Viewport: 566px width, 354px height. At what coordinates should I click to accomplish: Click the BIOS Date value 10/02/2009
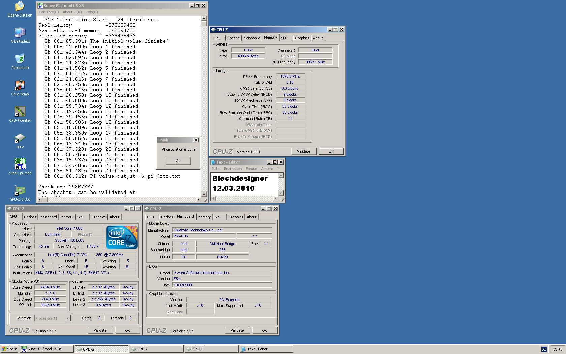(222, 285)
